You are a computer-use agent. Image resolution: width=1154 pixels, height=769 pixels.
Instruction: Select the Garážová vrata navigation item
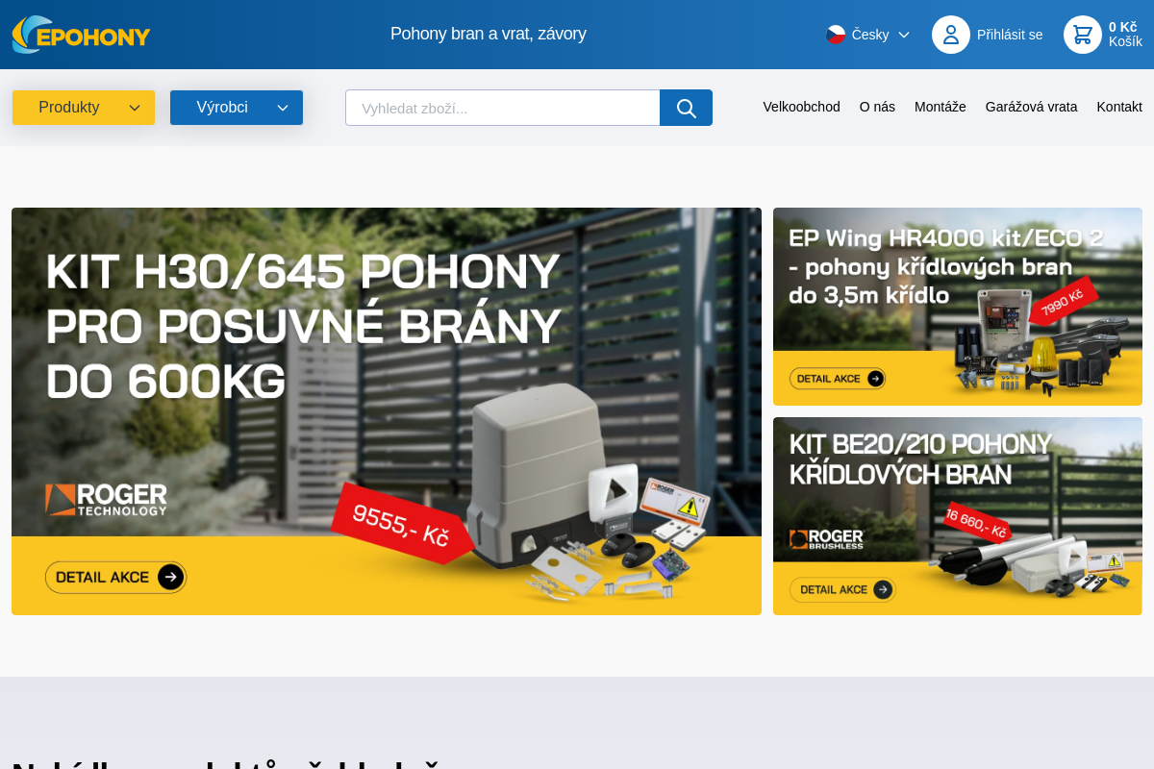(1031, 107)
